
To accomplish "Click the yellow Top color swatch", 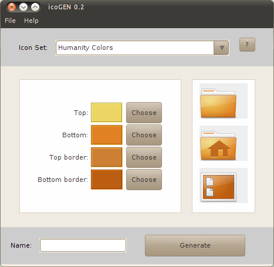I will [107, 113].
